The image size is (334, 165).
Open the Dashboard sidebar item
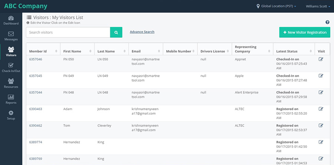(11, 20)
